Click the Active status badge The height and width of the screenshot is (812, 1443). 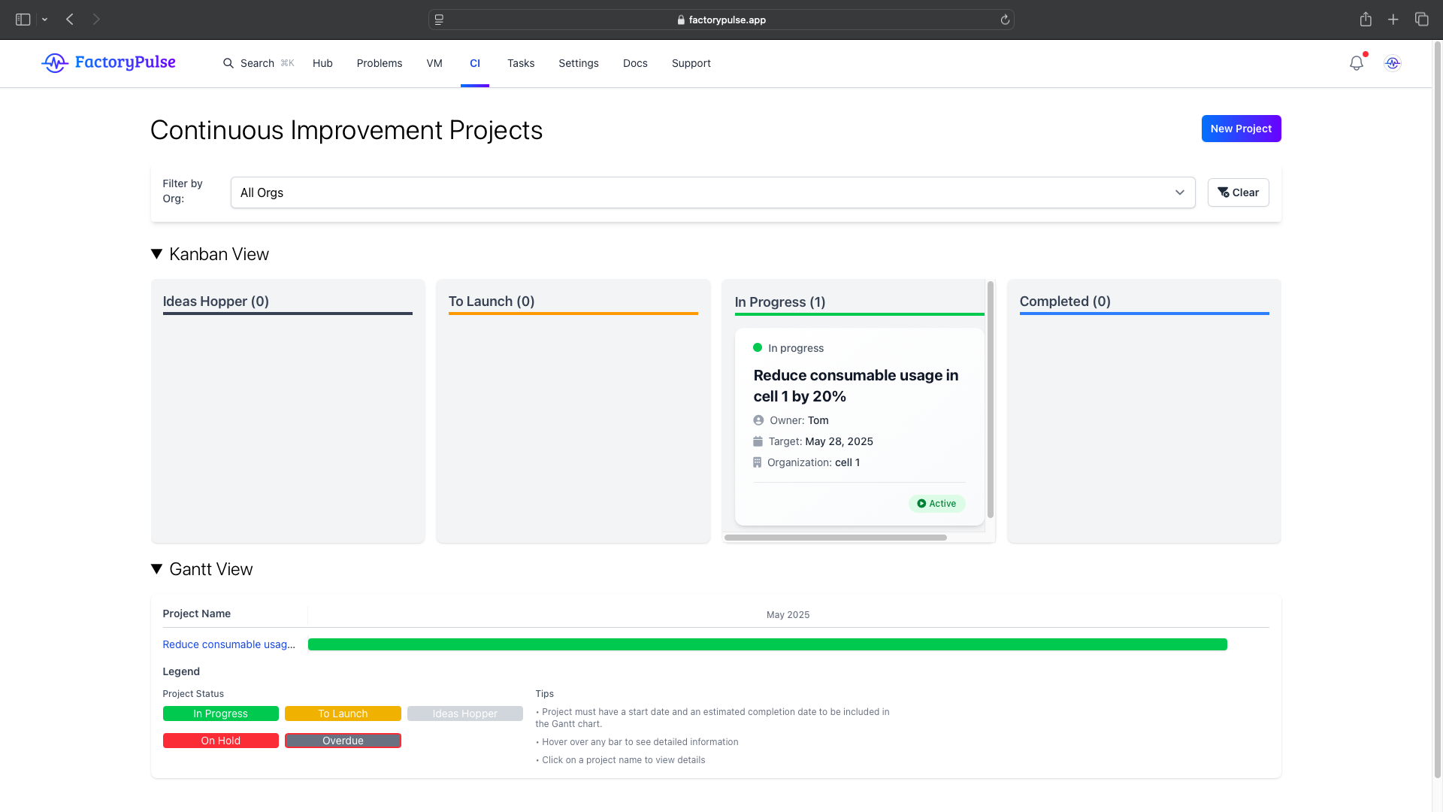936,504
